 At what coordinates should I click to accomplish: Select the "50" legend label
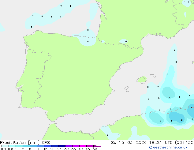95,149
